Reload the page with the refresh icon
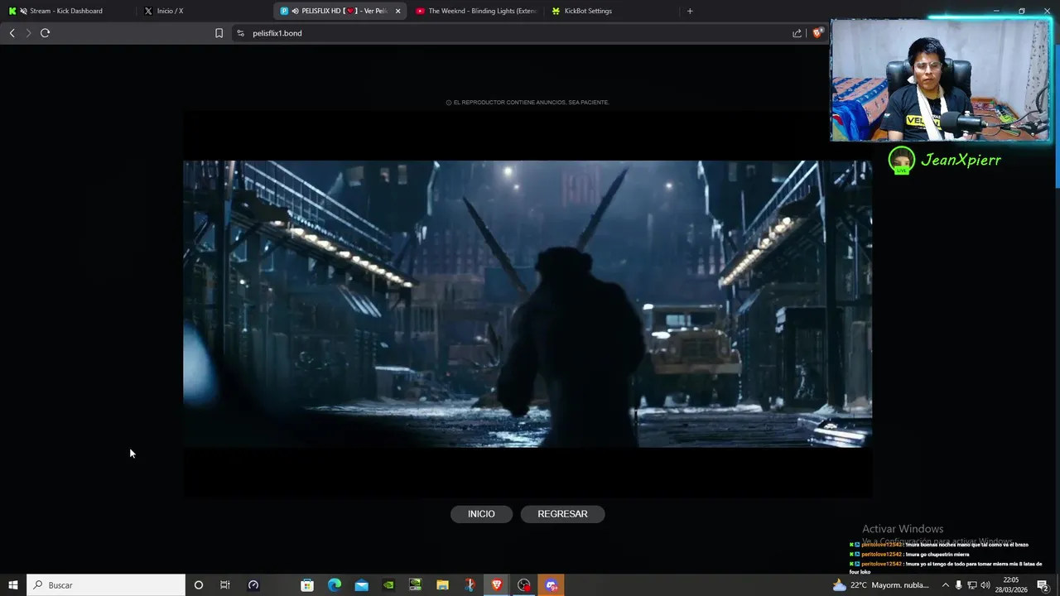This screenshot has height=596, width=1060. coord(46,33)
